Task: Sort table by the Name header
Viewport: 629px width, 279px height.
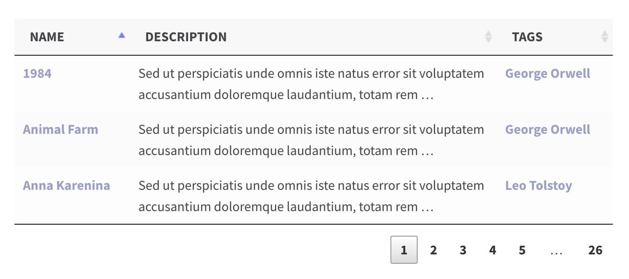Action: [47, 37]
